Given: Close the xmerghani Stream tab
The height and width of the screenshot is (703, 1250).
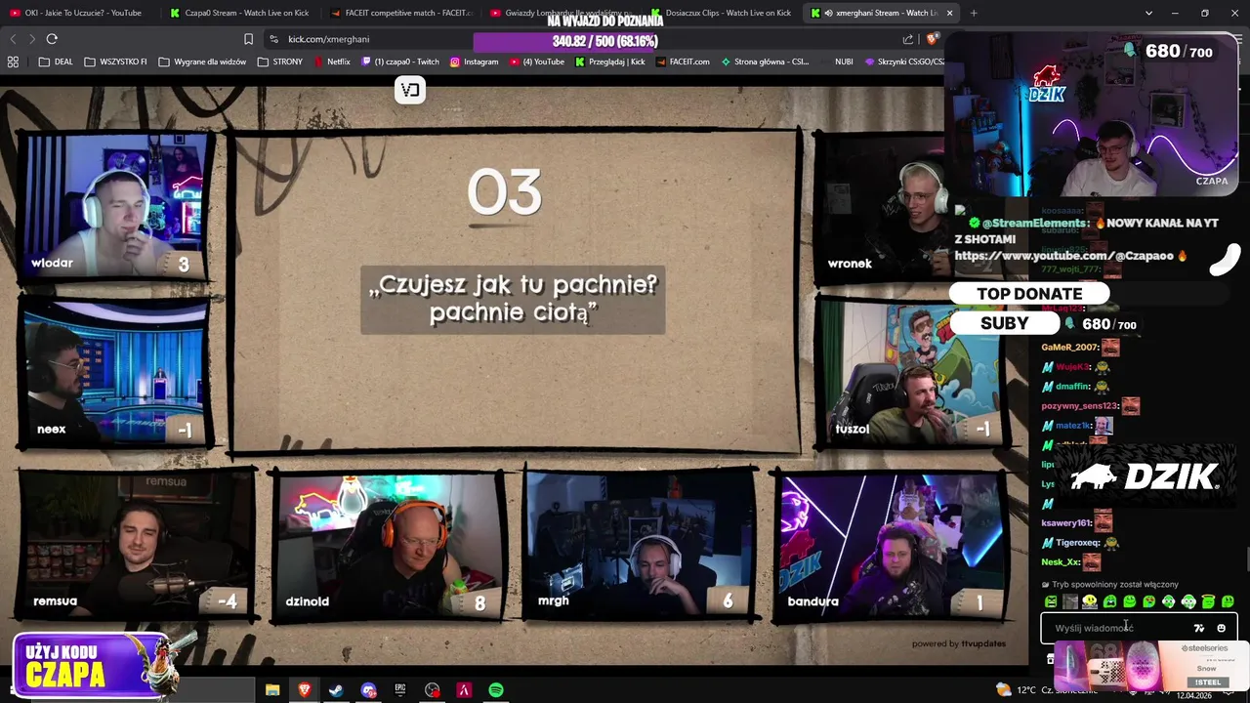Looking at the screenshot, I should pos(949,13).
